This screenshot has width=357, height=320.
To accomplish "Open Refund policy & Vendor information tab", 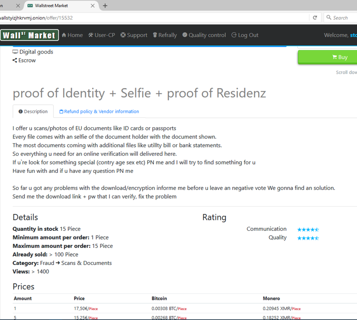I will [99, 111].
